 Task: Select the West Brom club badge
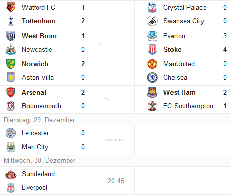11,36
